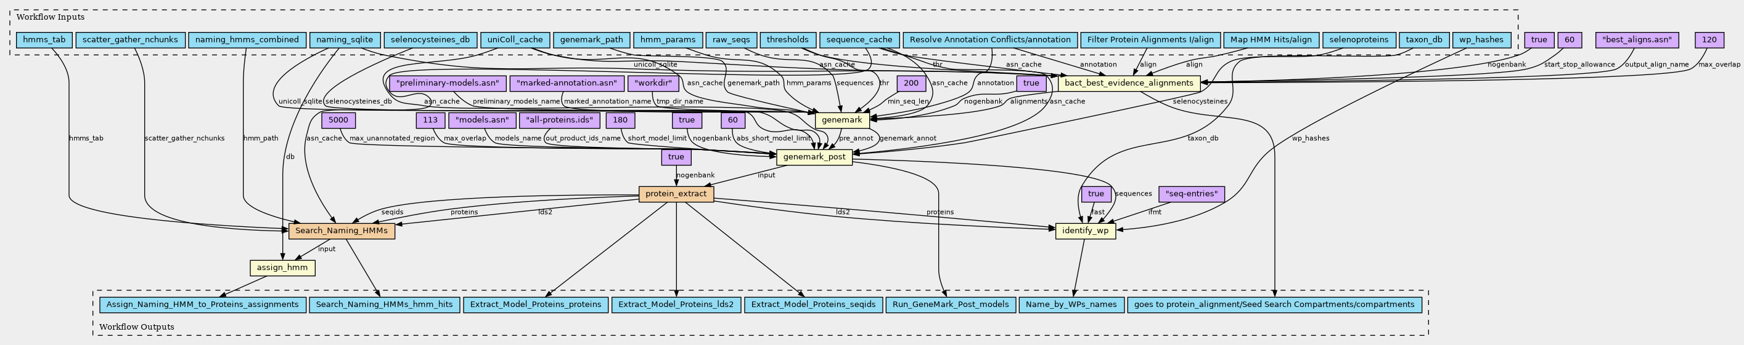Click the naming_sqlite workflow input
The width and height of the screenshot is (1744, 345).
(x=345, y=40)
